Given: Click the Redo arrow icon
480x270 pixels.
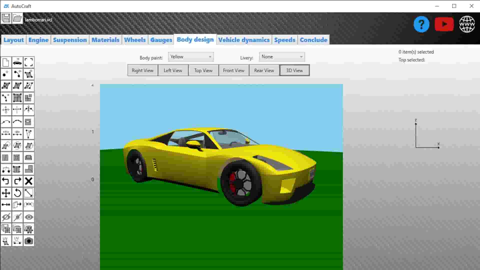Looking at the screenshot, I should click(17, 181).
